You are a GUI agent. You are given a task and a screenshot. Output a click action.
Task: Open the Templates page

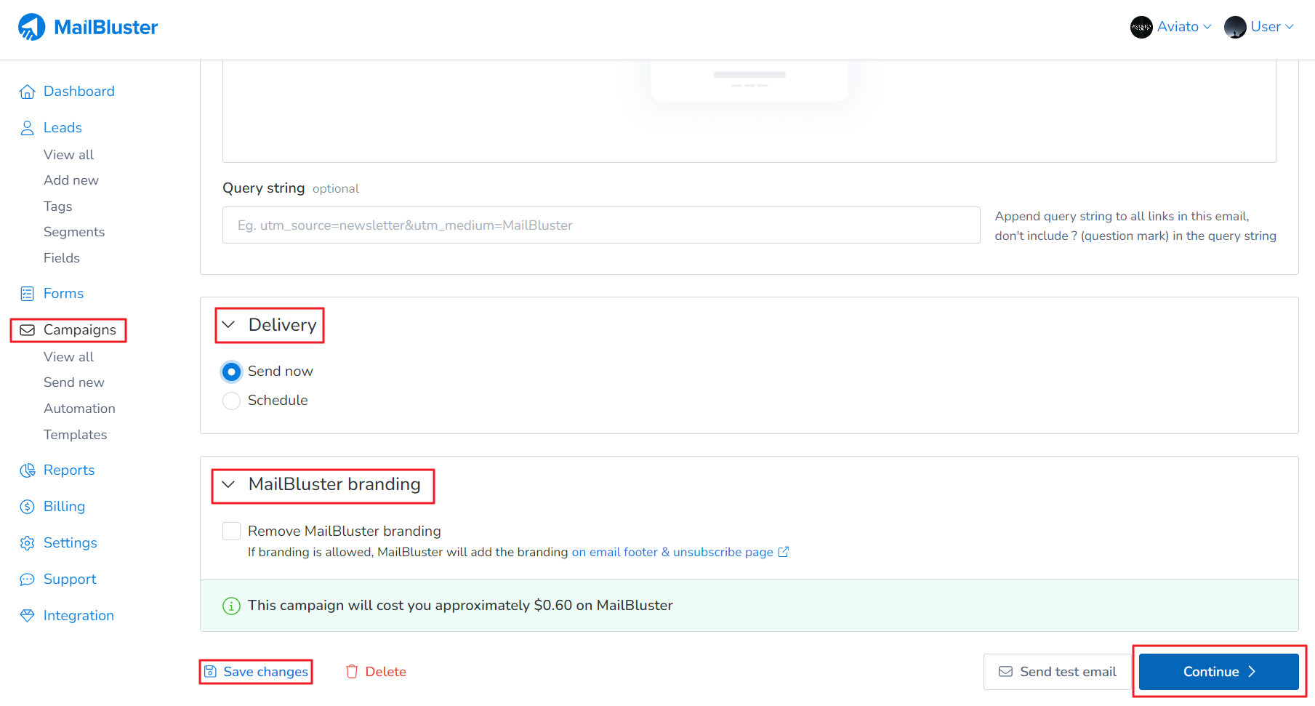[75, 435]
